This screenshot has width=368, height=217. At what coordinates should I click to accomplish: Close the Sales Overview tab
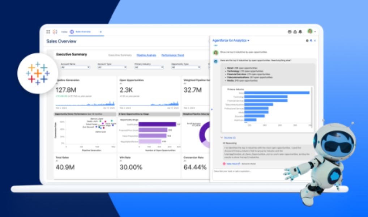[101, 32]
